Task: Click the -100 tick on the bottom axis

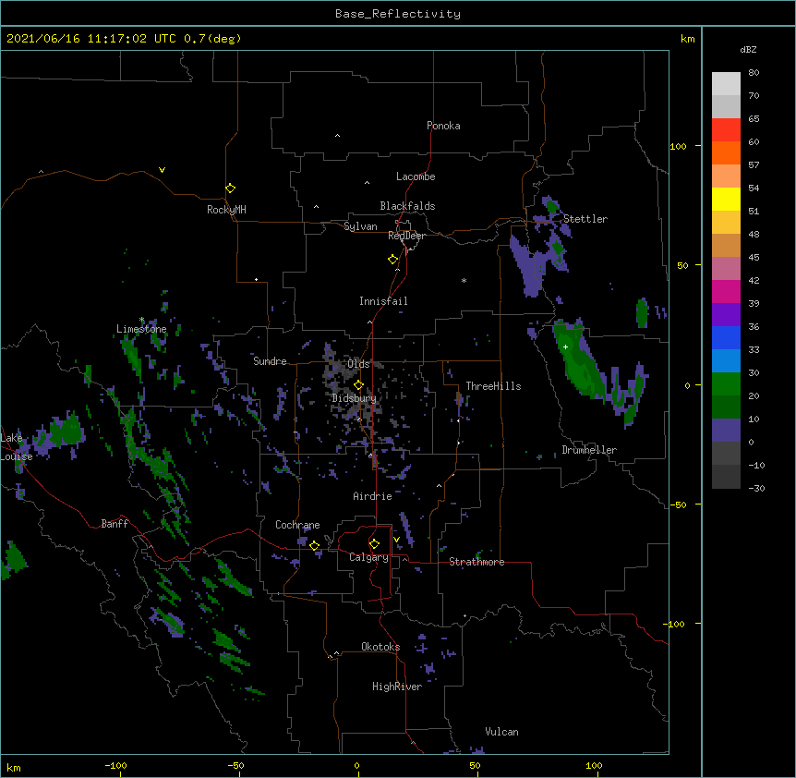Action: coord(115,766)
